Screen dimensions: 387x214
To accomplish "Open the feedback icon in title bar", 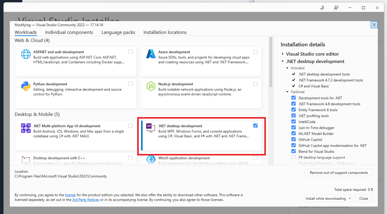I will (x=336, y=8).
